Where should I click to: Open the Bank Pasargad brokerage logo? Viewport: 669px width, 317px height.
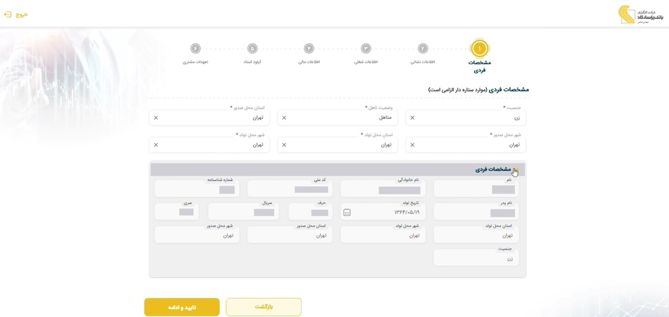pos(642,14)
